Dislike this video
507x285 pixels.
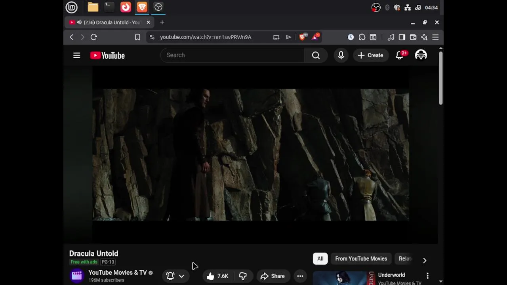coord(243,276)
